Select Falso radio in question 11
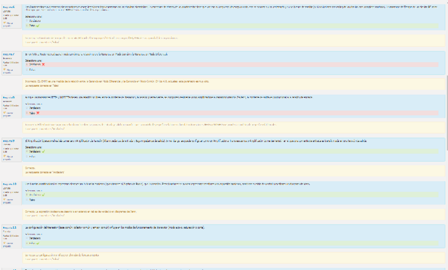Screen dimensions: 448x270 point(27,244)
